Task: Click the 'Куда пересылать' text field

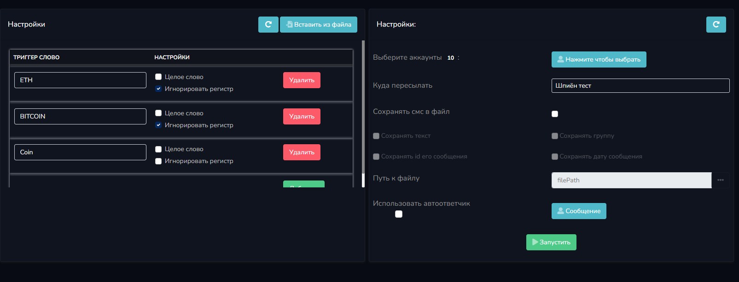Action: [x=640, y=85]
